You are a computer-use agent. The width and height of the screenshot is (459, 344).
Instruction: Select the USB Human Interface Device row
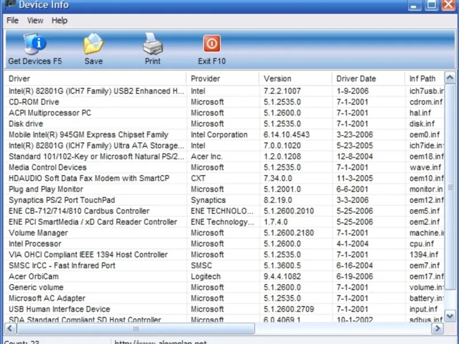pyautogui.click(x=224, y=309)
